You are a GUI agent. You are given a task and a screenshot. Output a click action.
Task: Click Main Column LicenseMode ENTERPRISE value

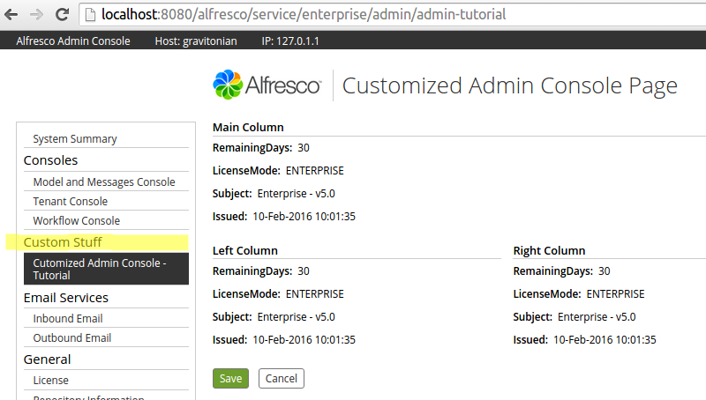click(315, 171)
